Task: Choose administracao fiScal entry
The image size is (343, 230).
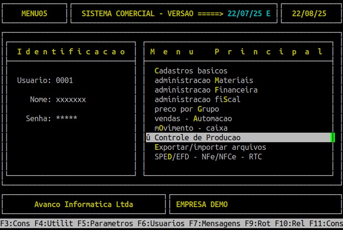Action: pyautogui.click(x=197, y=99)
